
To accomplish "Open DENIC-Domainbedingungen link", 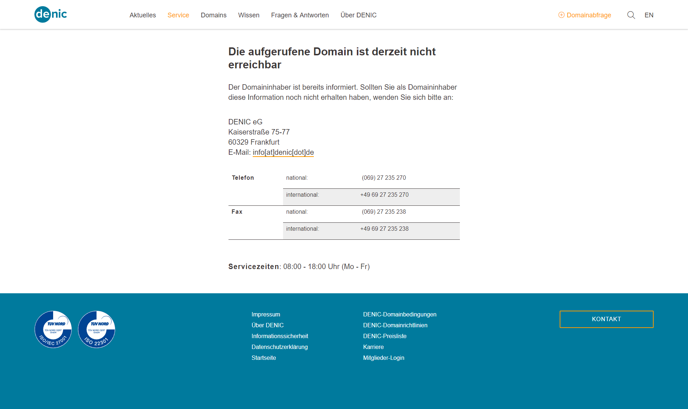I will (x=399, y=314).
